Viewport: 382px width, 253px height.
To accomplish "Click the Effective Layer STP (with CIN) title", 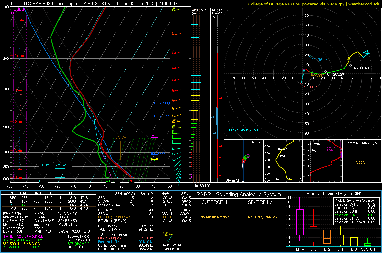I will [x=333, y=194].
